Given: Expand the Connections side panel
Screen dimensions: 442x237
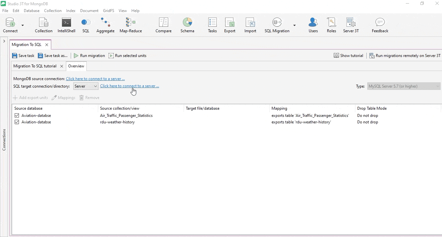Looking at the screenshot, I should click(4, 41).
